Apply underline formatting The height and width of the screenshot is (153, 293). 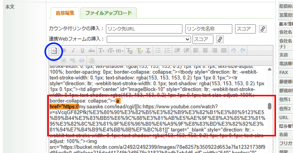82,50
